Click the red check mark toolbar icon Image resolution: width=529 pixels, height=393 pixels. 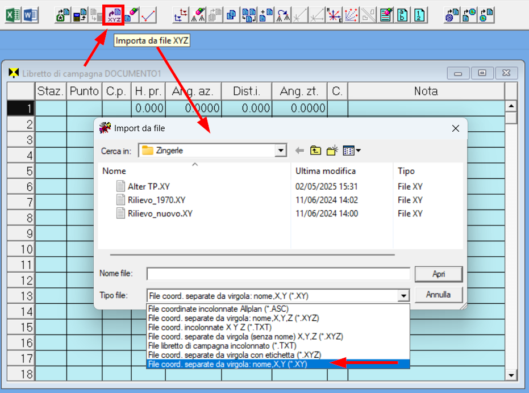coord(148,15)
